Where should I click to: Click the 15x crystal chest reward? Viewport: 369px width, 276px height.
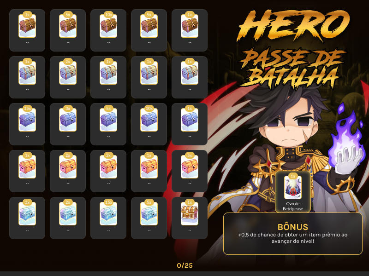pos(108,218)
